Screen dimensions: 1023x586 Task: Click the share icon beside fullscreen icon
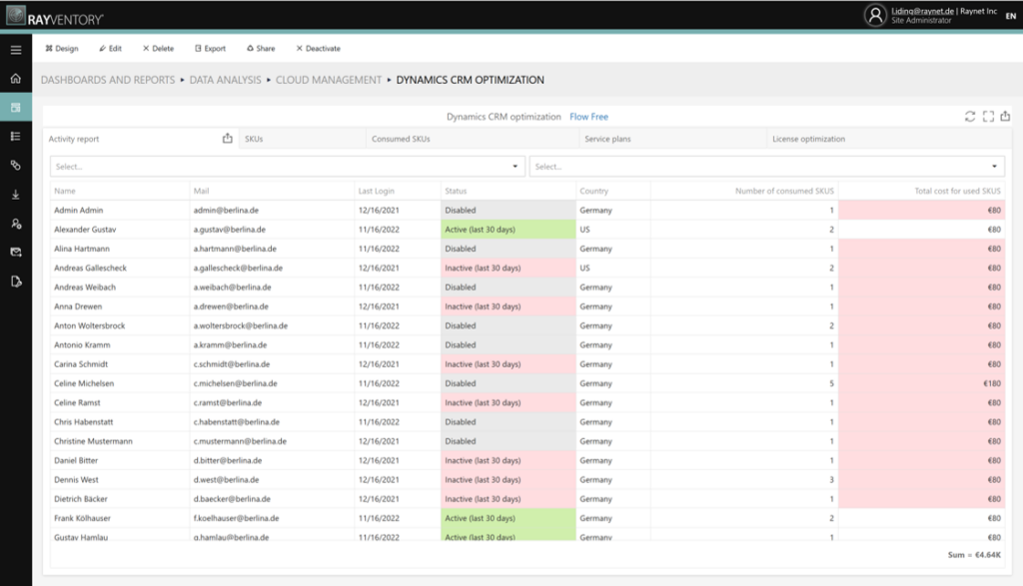point(1005,116)
